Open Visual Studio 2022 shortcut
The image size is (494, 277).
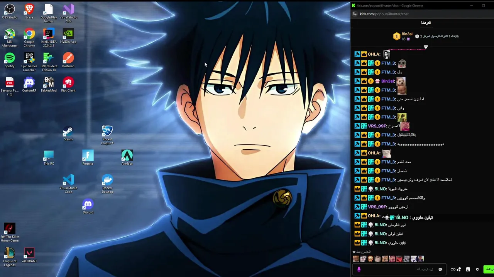pos(68,13)
